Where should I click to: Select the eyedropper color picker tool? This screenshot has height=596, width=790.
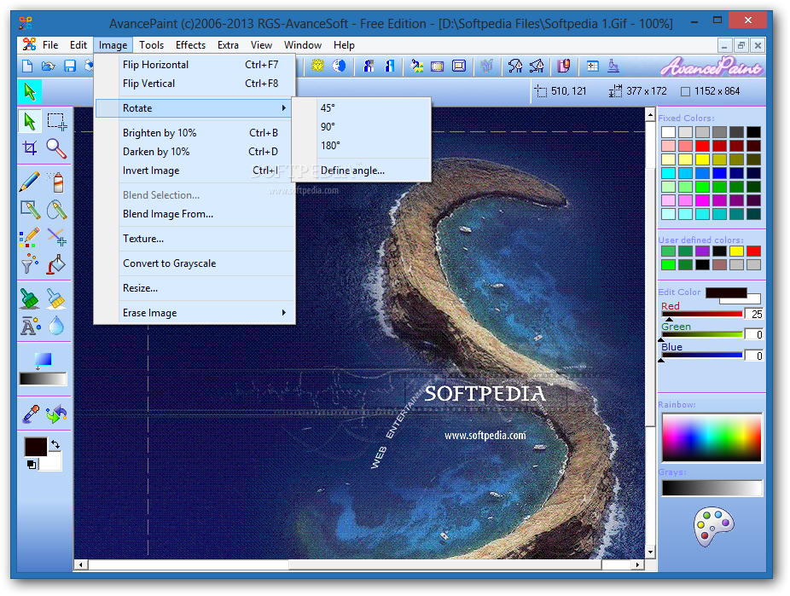click(31, 414)
